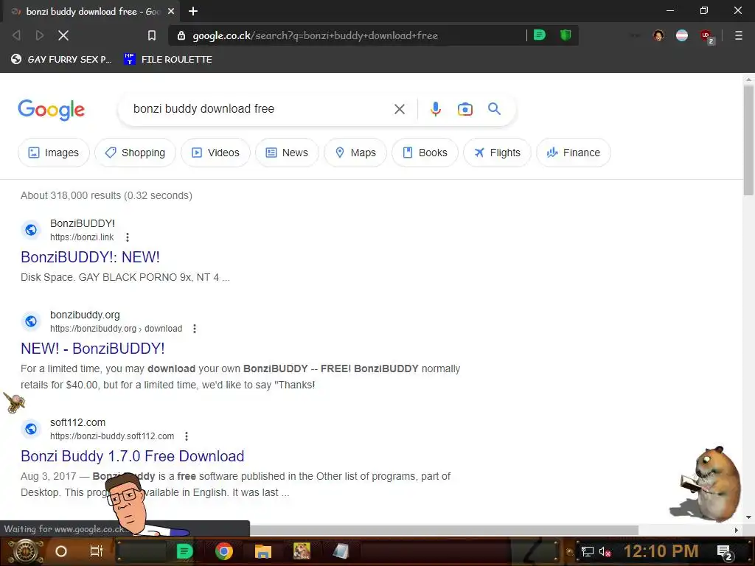This screenshot has height=566, width=755.
Task: Click the horizontal page scrollbar
Action: (x=444, y=530)
